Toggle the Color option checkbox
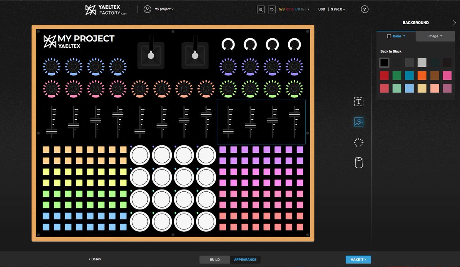Screen dimensions: 460x267 (x=389, y=36)
